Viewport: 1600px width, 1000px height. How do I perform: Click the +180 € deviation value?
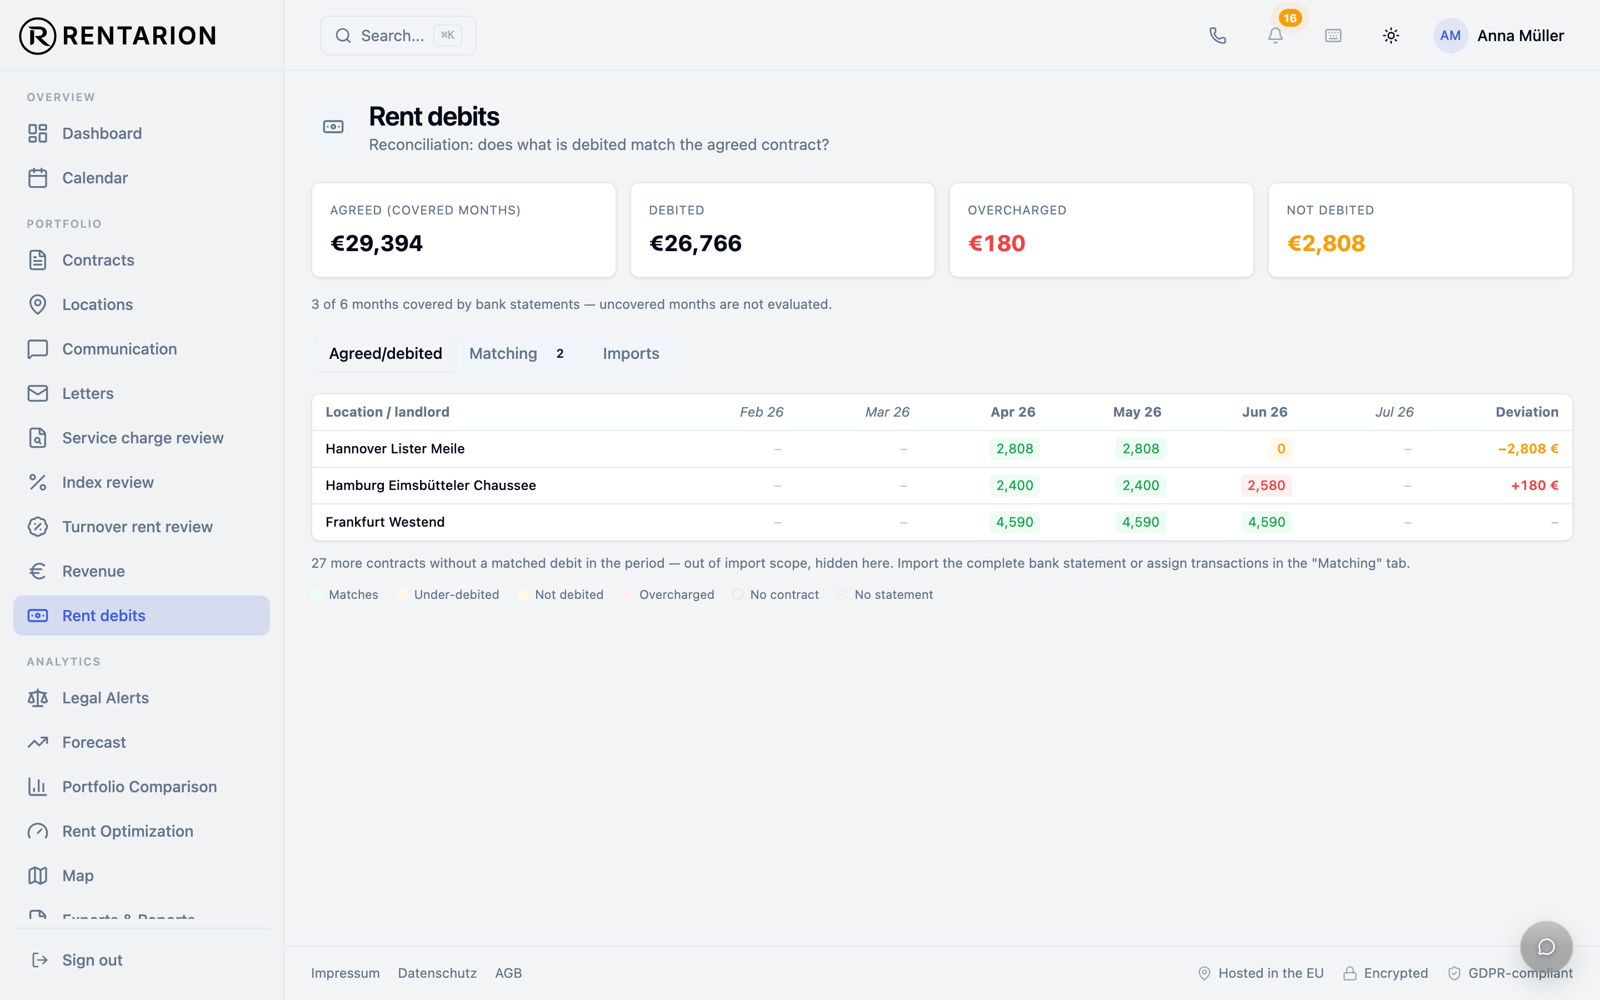tap(1534, 486)
